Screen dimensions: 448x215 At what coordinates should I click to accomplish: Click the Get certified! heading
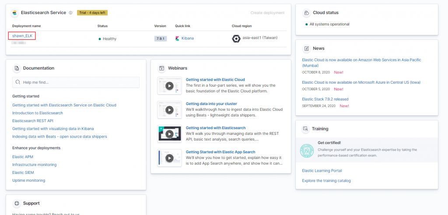pos(329,143)
